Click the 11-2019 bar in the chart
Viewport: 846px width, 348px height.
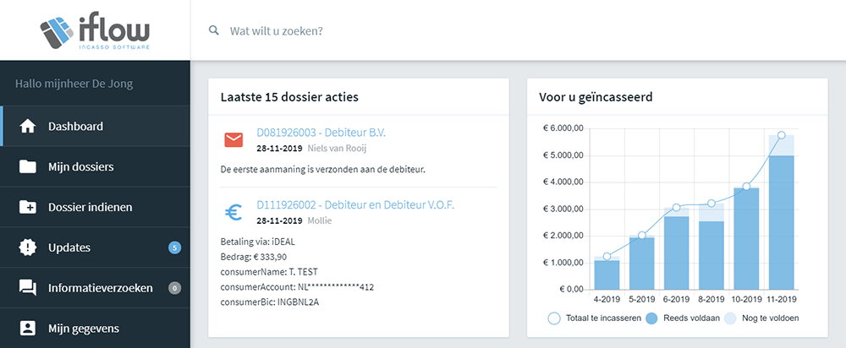(781, 221)
